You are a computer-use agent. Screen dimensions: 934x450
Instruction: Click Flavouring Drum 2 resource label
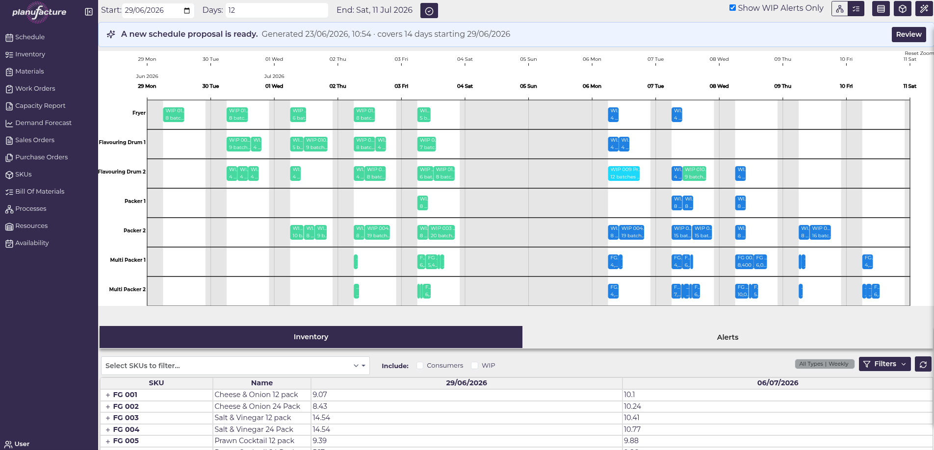click(122, 172)
